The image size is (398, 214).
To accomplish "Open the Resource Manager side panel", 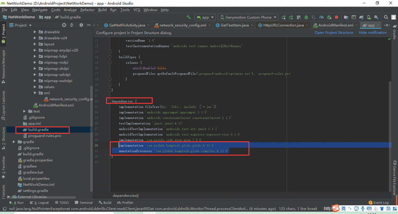I will [x=3, y=66].
